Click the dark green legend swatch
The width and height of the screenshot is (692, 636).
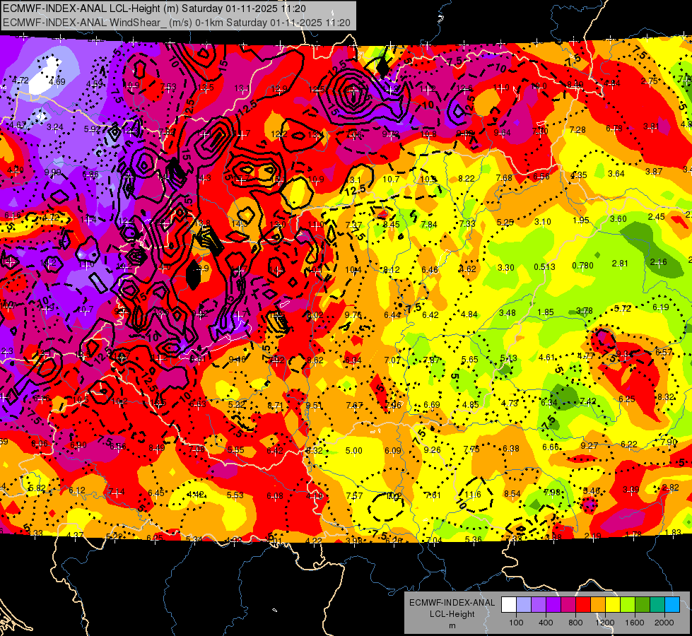tap(642, 604)
